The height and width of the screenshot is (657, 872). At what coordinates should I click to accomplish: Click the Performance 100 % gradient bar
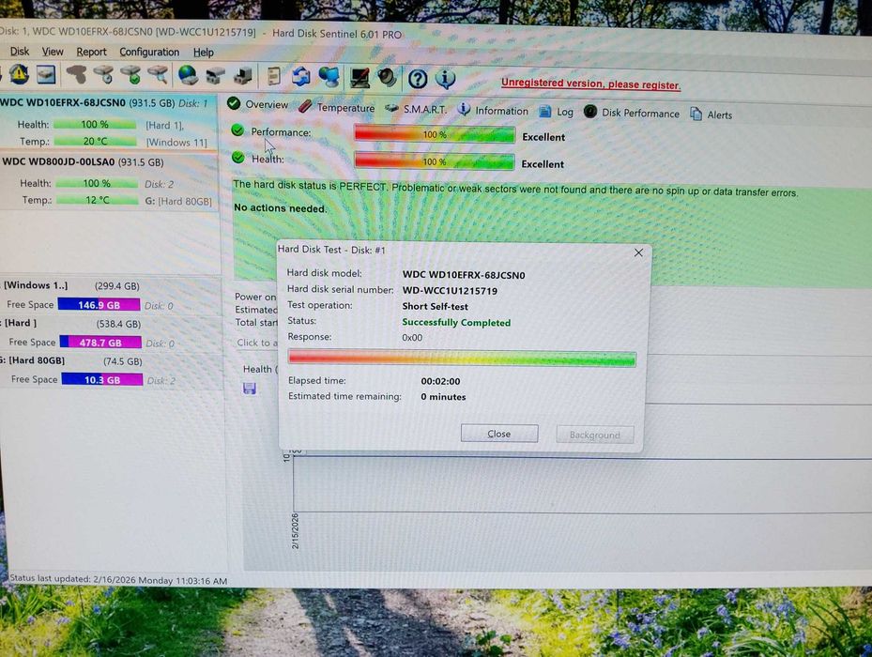[x=435, y=134]
